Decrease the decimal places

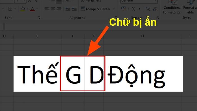coord(155,9)
